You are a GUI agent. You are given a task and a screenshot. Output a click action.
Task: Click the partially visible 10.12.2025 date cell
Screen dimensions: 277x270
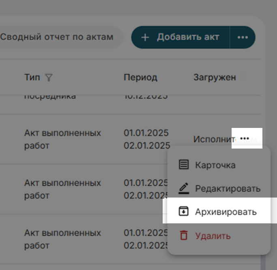(147, 97)
